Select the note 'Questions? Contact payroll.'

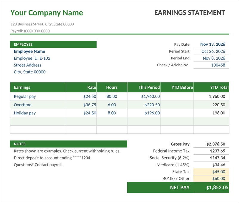(38, 165)
